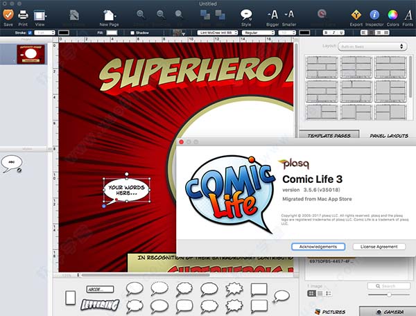Screen dimensions: 416x316
Task: Pick the ABCDE caption box element
Action: click(x=100, y=289)
